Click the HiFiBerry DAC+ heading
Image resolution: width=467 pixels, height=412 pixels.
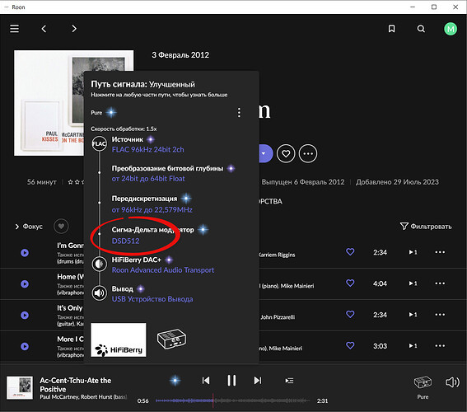click(137, 260)
